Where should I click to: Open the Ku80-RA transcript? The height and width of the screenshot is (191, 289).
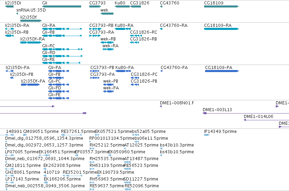(122, 29)
